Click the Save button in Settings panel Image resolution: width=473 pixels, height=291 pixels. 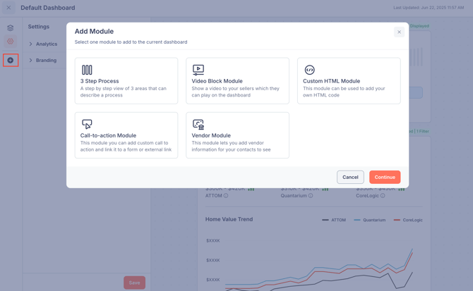coord(134,283)
